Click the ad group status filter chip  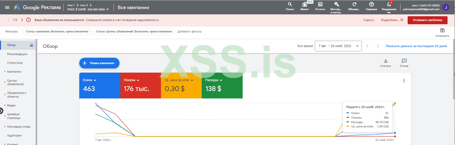[134, 31]
